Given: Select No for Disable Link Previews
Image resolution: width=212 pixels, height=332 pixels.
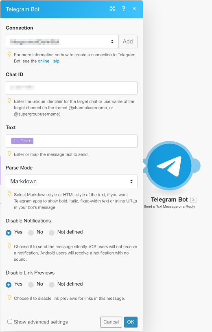Looking at the screenshot, I should pyautogui.click(x=31, y=285).
